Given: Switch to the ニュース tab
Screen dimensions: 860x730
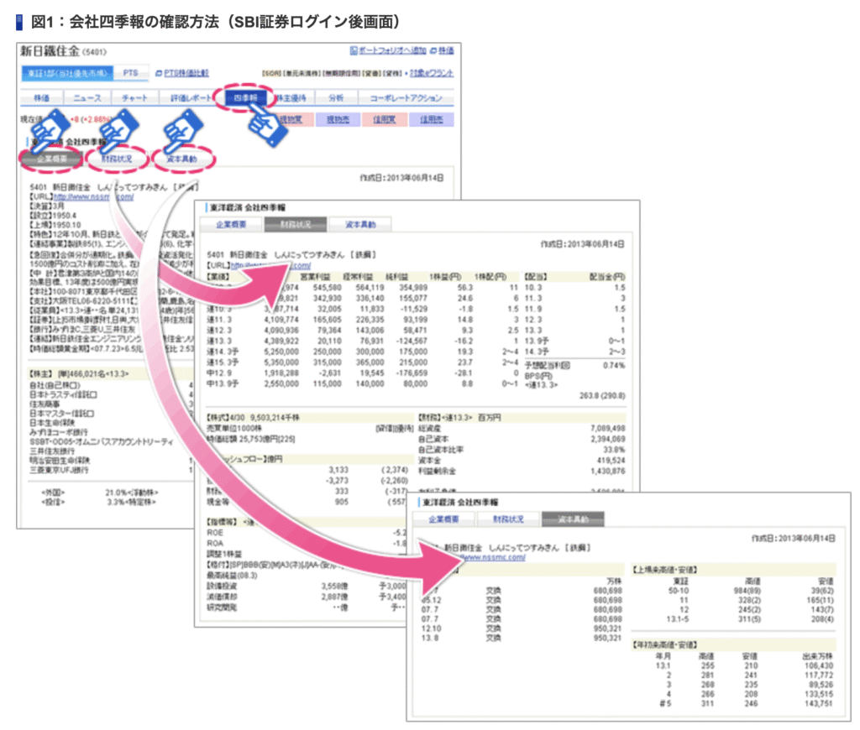Looking at the screenshot, I should (x=87, y=98).
